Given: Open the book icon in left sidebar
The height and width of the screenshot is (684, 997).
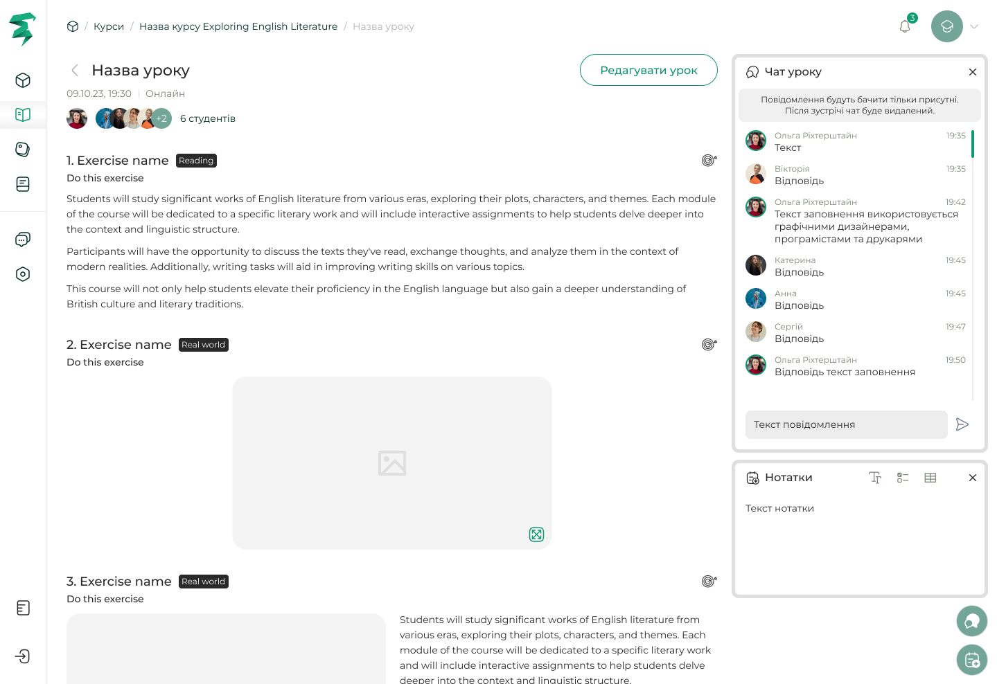Looking at the screenshot, I should (x=23, y=114).
